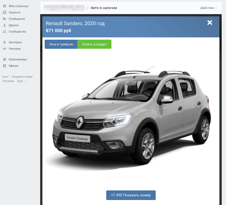This screenshot has height=205, width=226.
Task: Expand the Ещё footer menu
Action: coord(21,81)
